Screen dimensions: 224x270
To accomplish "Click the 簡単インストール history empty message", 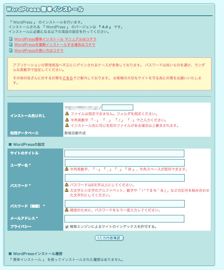I will [66, 259].
